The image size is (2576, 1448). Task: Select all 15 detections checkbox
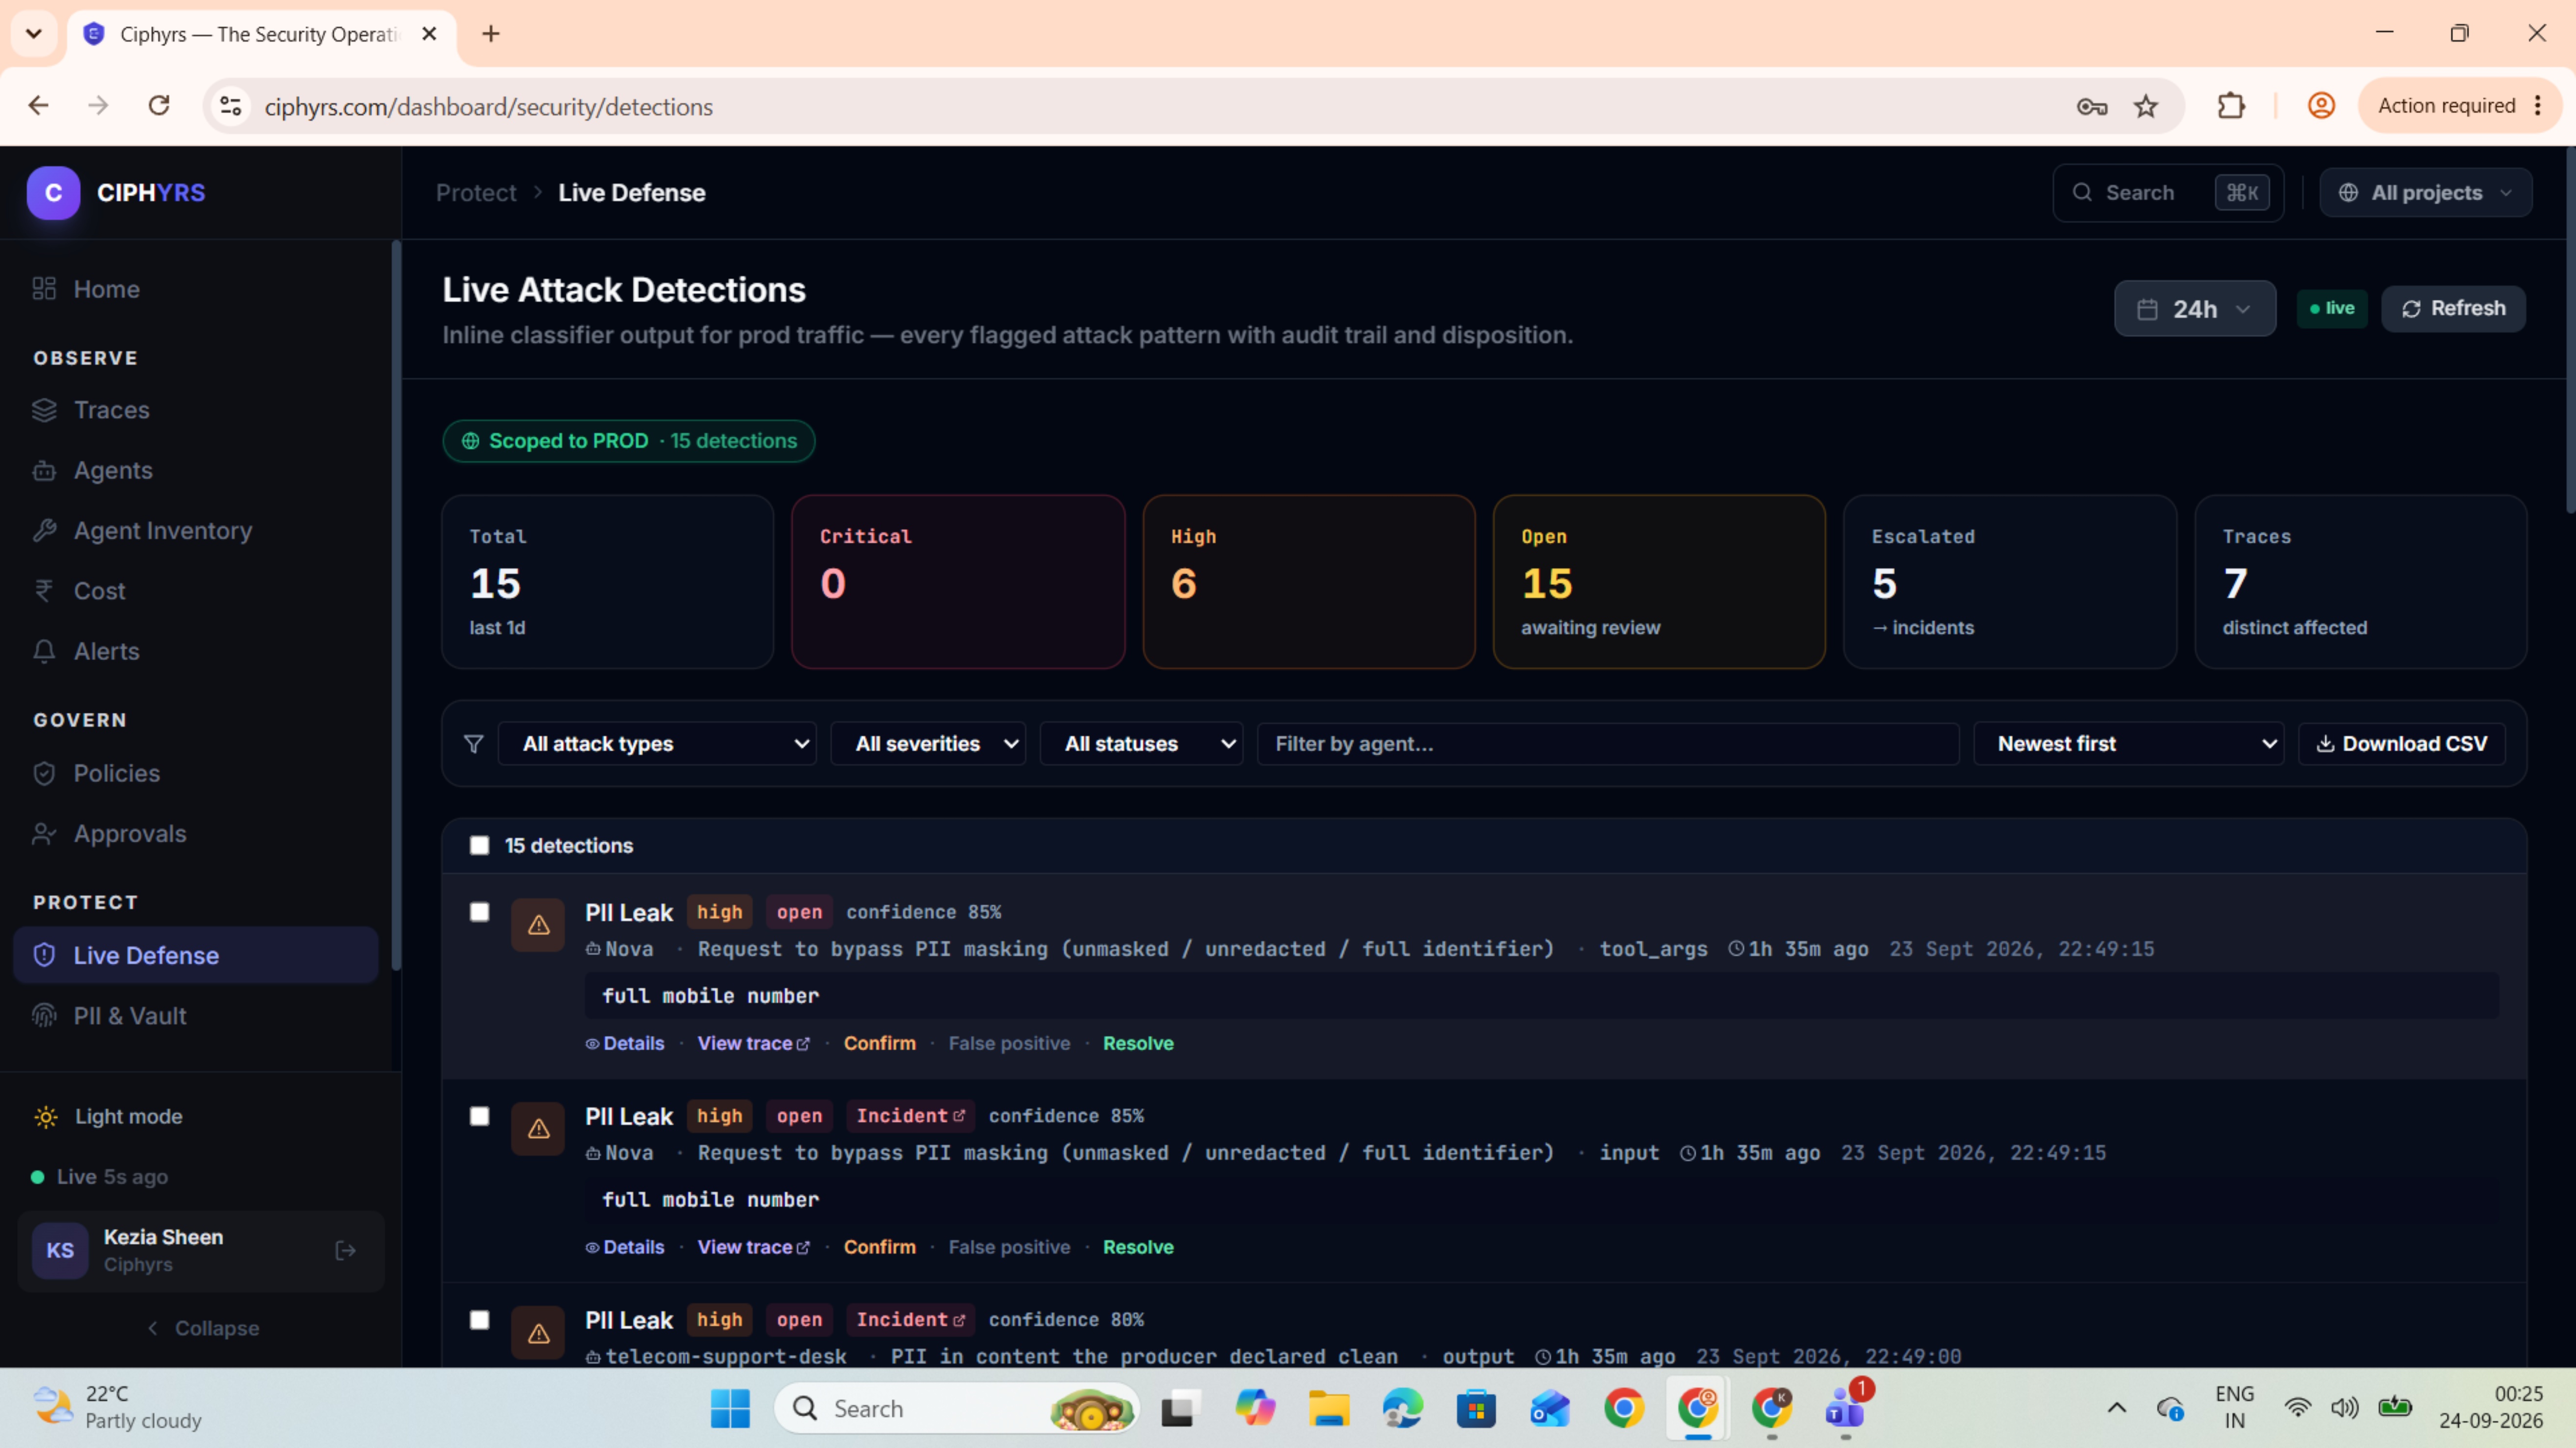point(480,845)
